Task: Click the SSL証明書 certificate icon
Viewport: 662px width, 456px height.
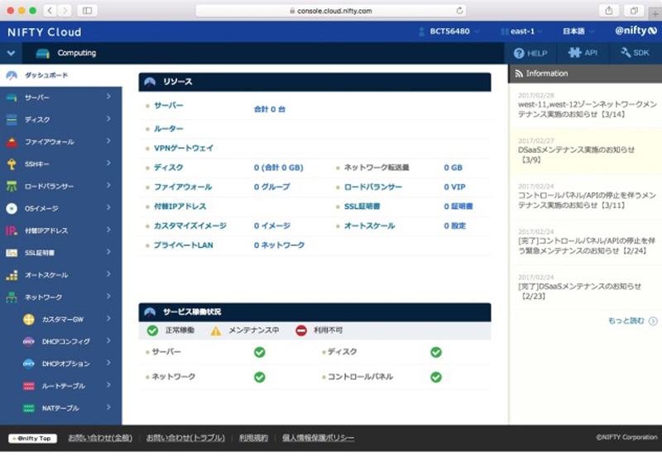Action: pyautogui.click(x=12, y=253)
